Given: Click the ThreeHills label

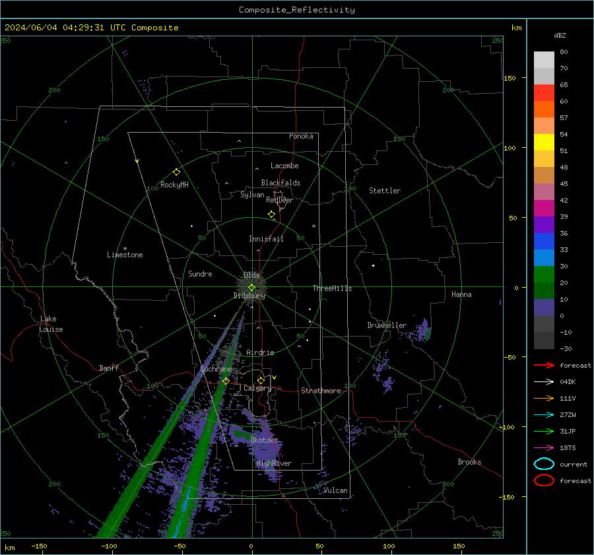Looking at the screenshot, I should (332, 288).
